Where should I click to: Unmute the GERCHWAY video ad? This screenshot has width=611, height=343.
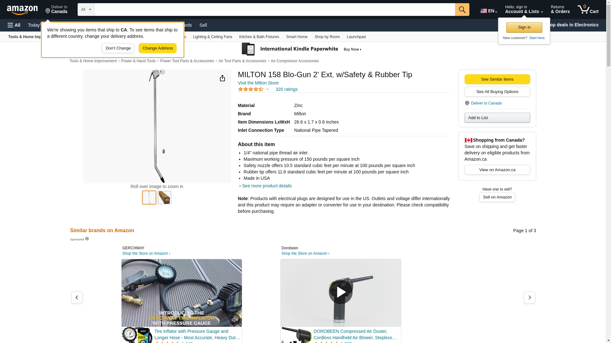pyautogui.click(x=235, y=320)
